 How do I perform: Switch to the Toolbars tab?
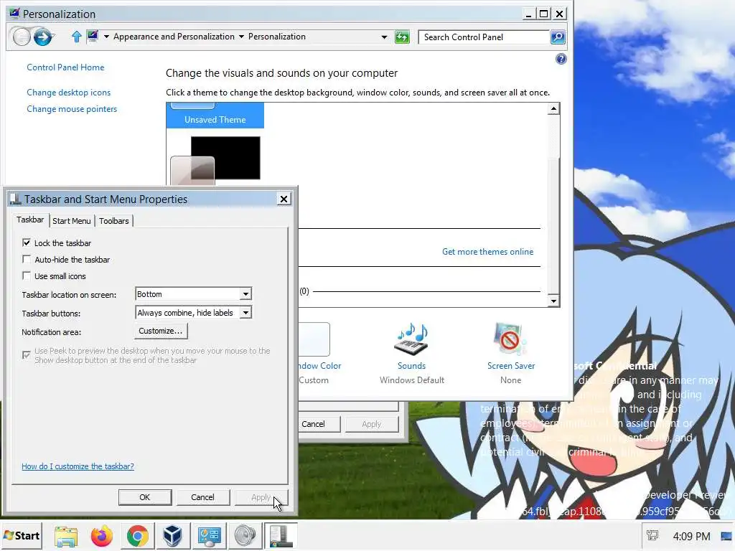(114, 221)
